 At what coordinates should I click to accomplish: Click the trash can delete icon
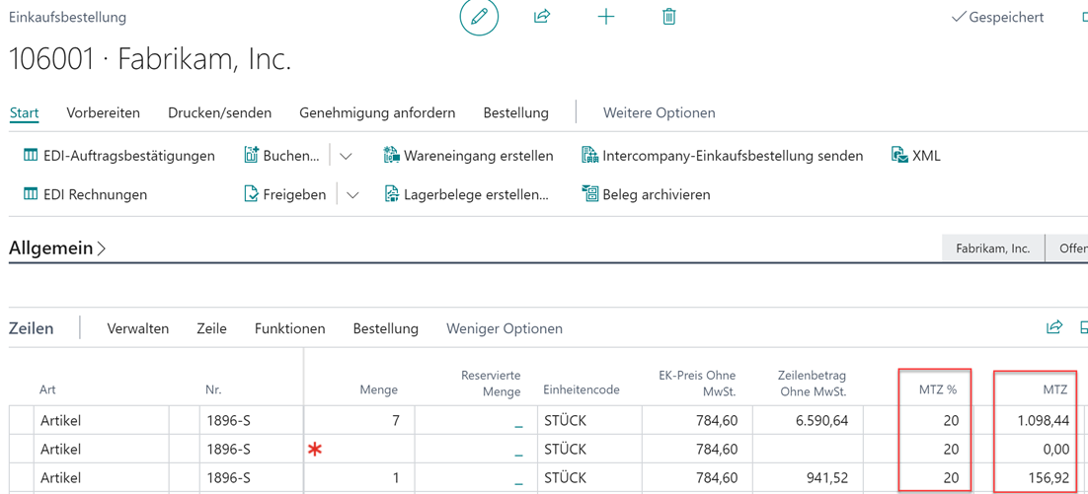(x=668, y=17)
